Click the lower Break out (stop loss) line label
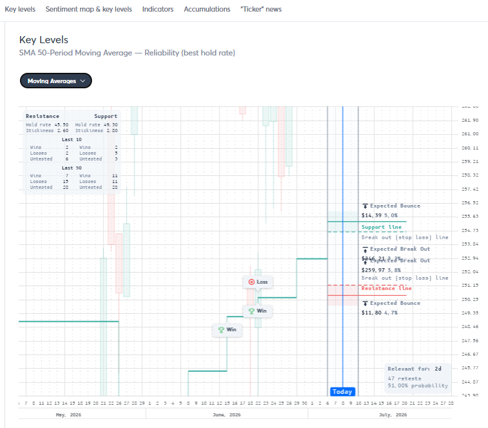This screenshot has height=428, width=488. (404, 278)
